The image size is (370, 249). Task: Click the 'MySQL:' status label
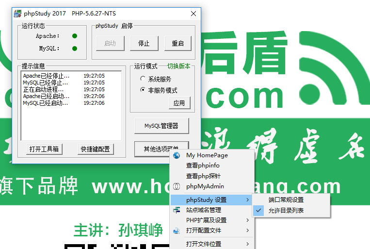pos(49,49)
